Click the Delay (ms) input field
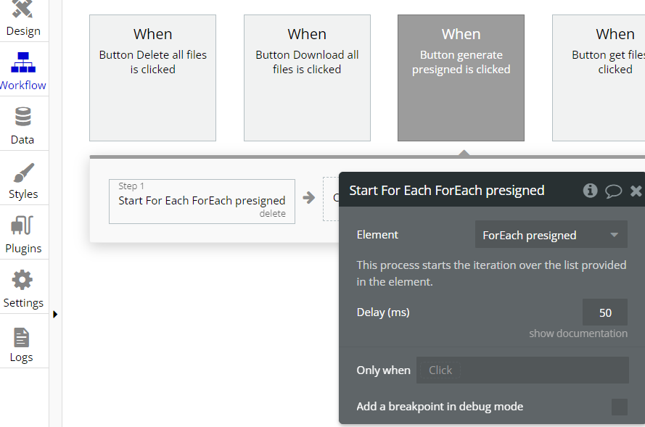Viewport: 645px width, 427px height. pyautogui.click(x=604, y=312)
